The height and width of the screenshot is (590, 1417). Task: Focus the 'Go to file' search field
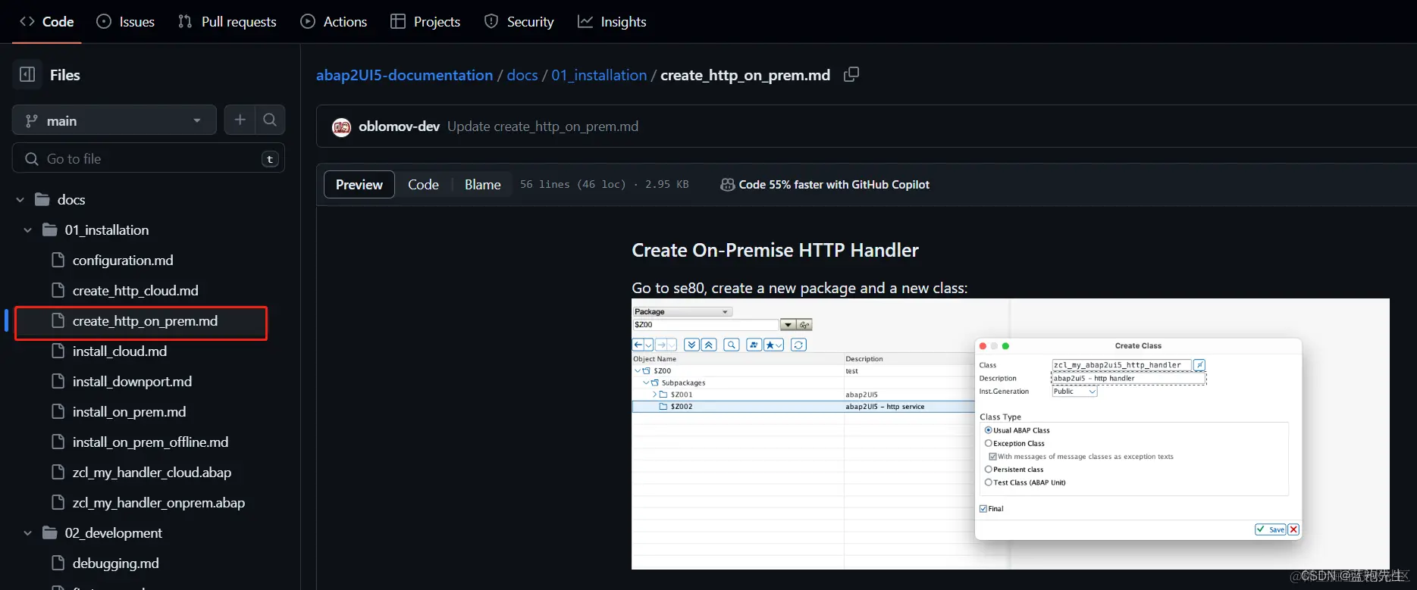coord(149,158)
